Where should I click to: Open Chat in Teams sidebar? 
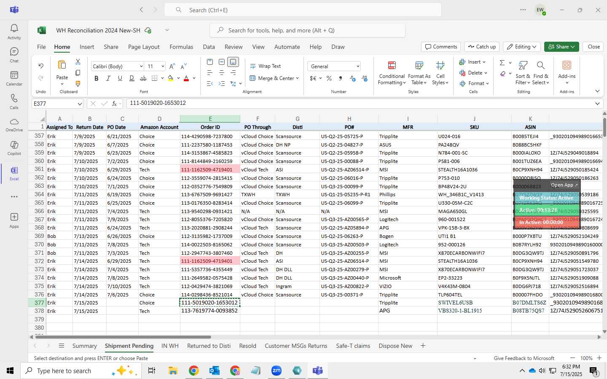14,55
